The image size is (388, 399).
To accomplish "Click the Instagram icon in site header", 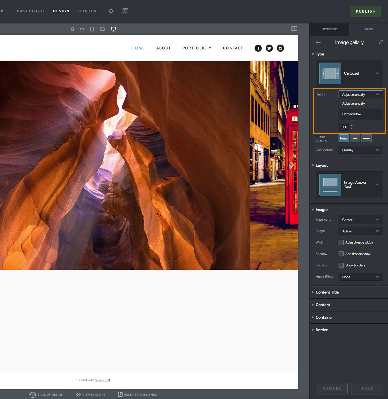I will click(280, 48).
